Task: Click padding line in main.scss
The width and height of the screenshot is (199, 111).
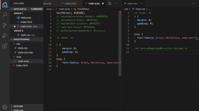Action: (70, 52)
